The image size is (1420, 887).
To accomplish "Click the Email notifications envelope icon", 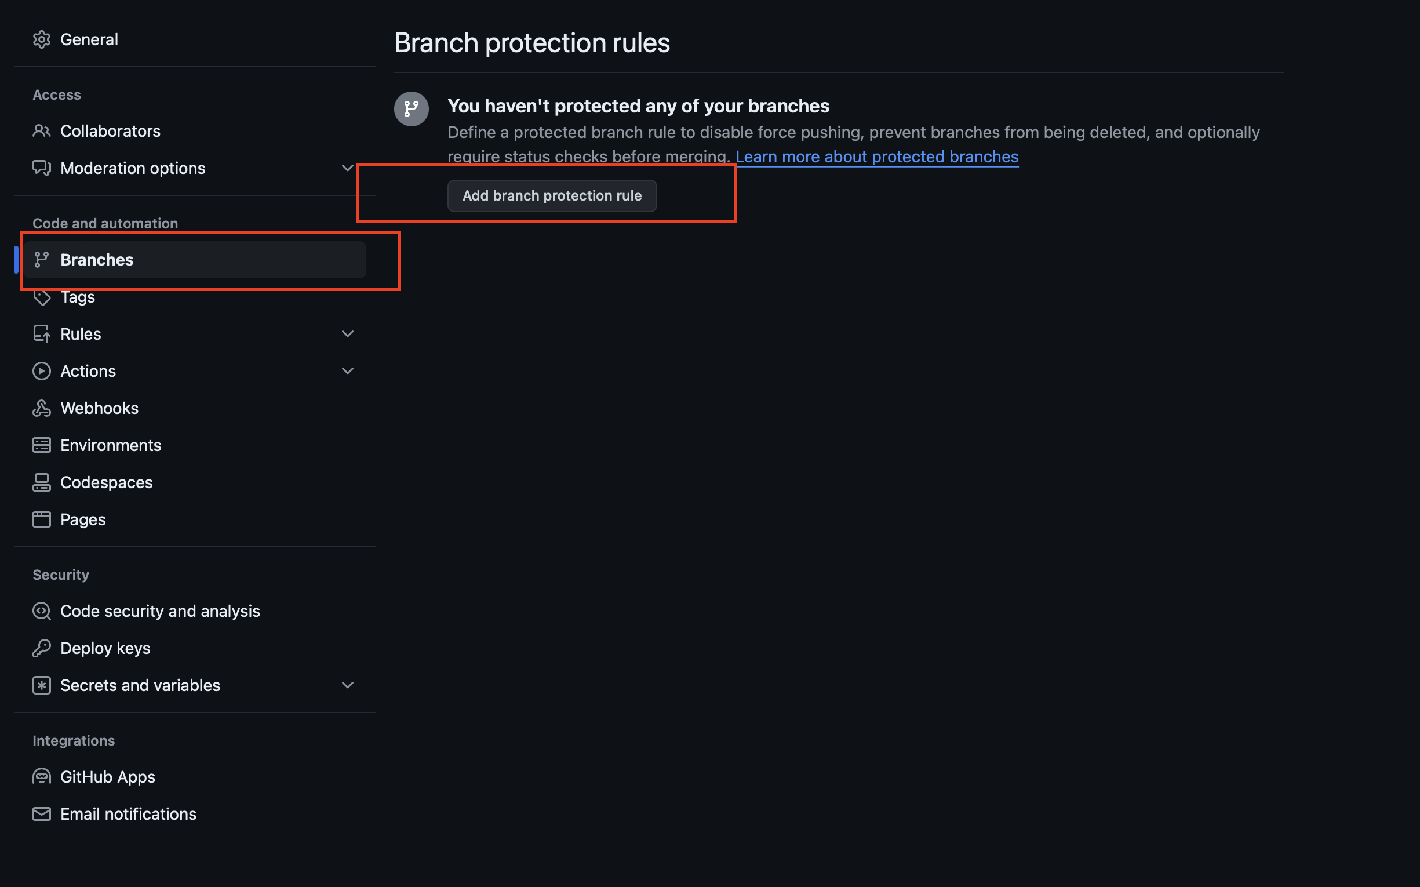I will coord(41,814).
